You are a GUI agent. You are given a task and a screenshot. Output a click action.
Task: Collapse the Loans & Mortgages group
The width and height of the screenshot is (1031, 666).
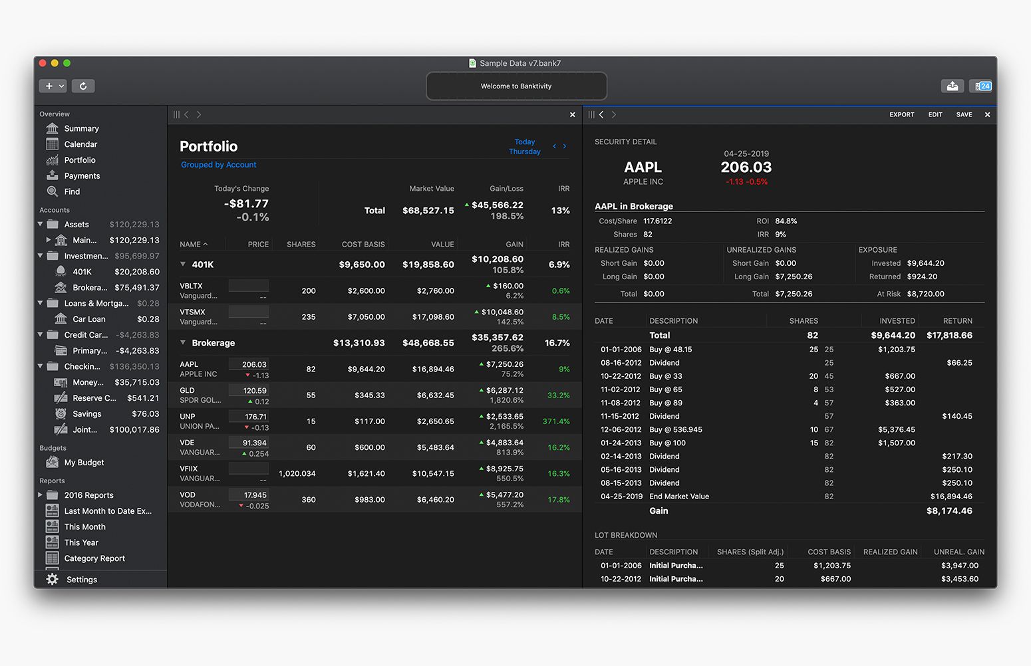[x=40, y=303]
